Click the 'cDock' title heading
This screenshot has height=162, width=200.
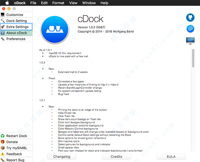click(x=90, y=19)
